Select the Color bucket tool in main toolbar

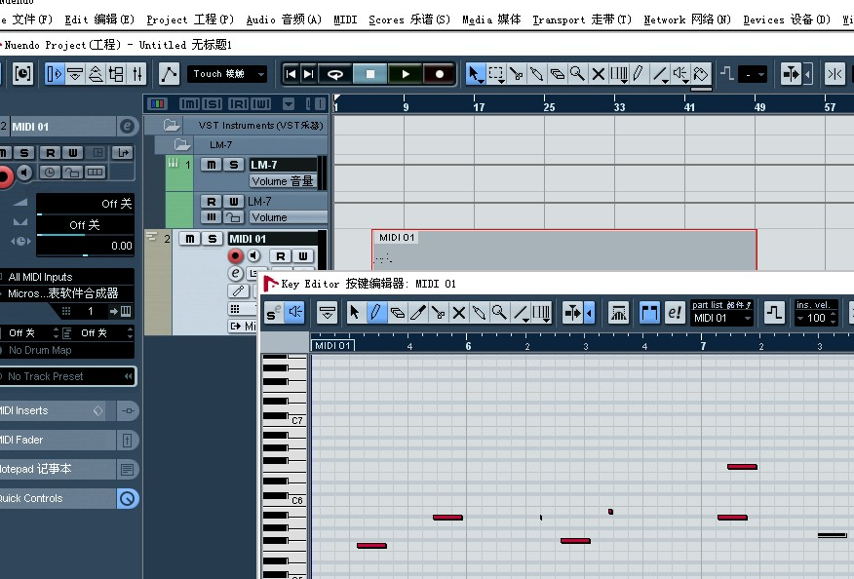click(701, 73)
